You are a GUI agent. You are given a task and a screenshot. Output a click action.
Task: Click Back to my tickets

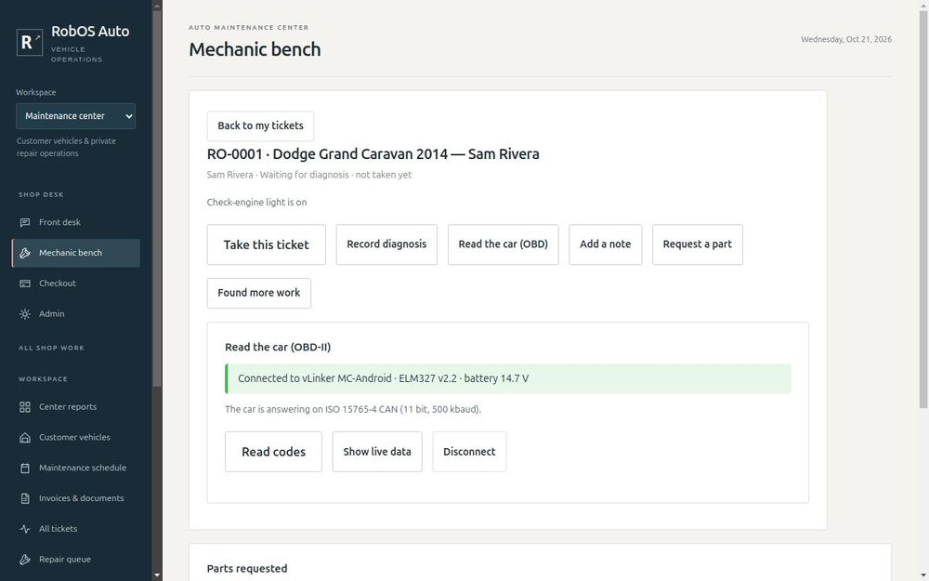(x=260, y=125)
